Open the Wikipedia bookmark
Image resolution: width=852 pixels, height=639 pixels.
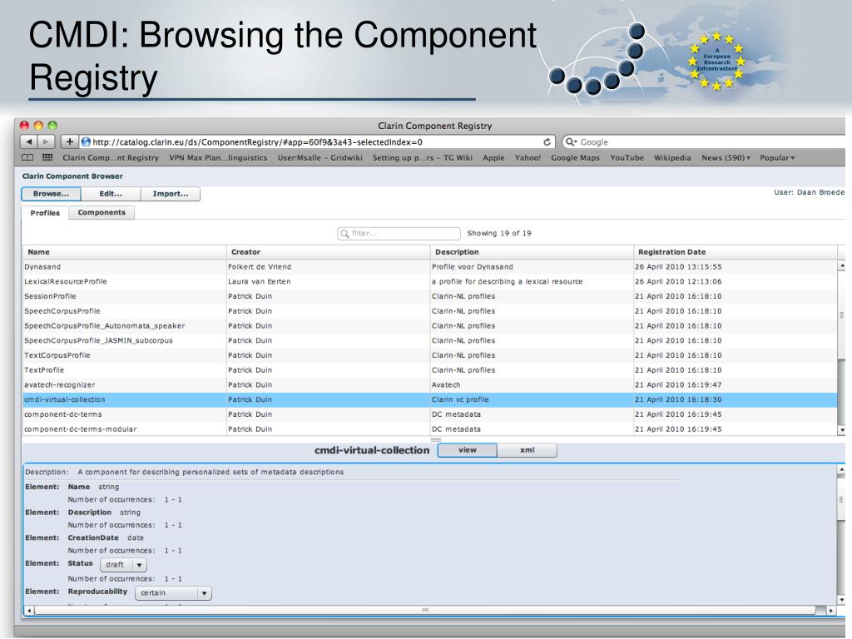(x=672, y=157)
